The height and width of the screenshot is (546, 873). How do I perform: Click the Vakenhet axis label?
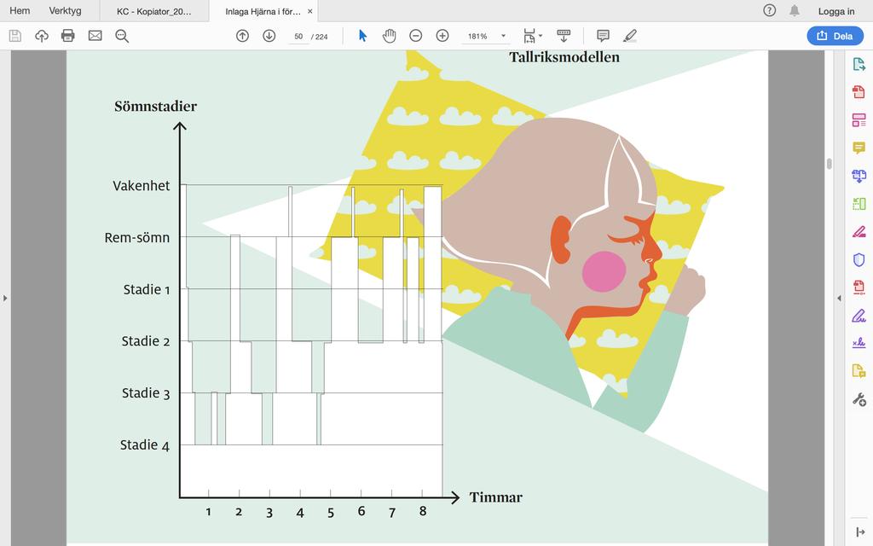coord(142,185)
